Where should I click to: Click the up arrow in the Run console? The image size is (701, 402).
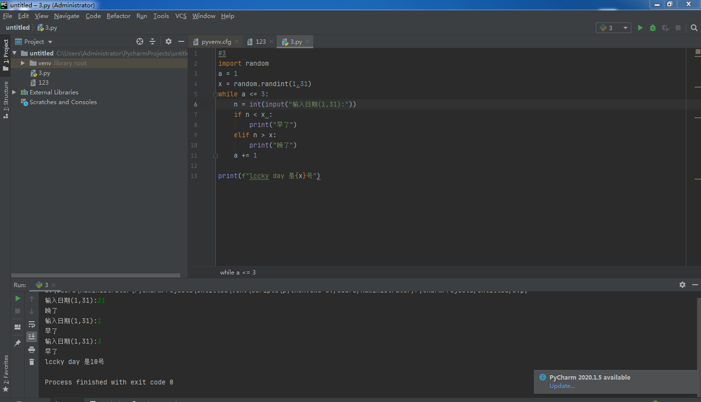click(x=32, y=298)
